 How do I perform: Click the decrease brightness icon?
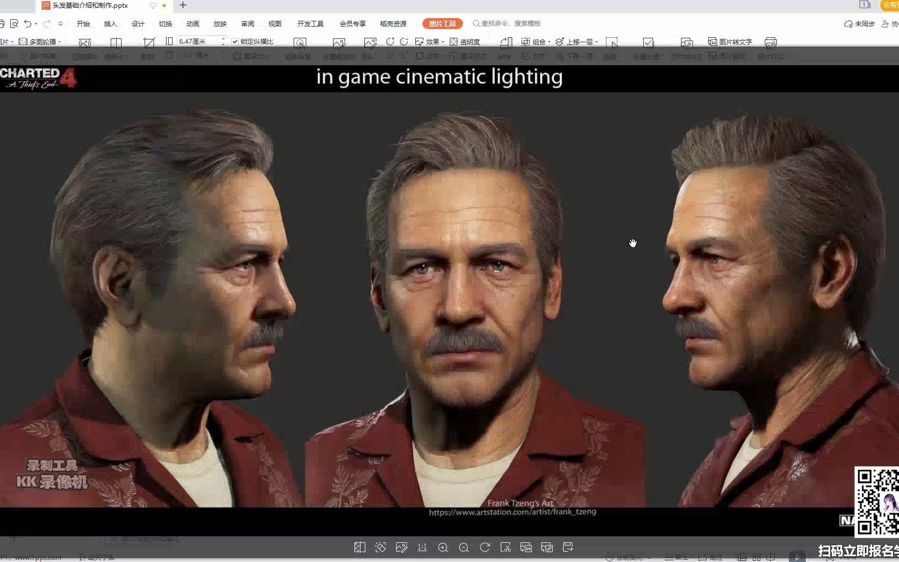[404, 42]
